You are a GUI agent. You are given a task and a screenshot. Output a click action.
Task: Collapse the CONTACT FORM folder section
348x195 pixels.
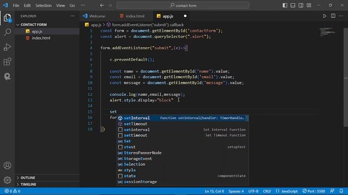(x=47, y=24)
